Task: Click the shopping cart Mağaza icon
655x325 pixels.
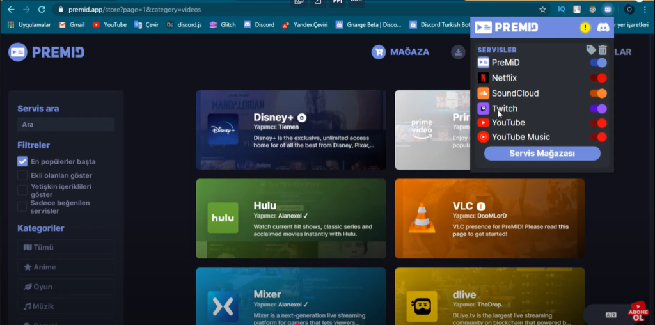Action: (x=379, y=52)
